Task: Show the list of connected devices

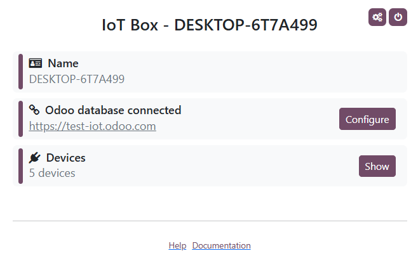Action: click(377, 166)
